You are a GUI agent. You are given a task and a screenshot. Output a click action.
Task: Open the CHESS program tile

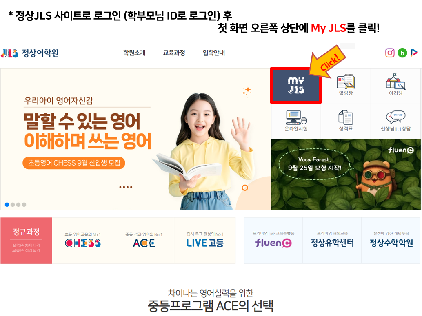(x=82, y=241)
